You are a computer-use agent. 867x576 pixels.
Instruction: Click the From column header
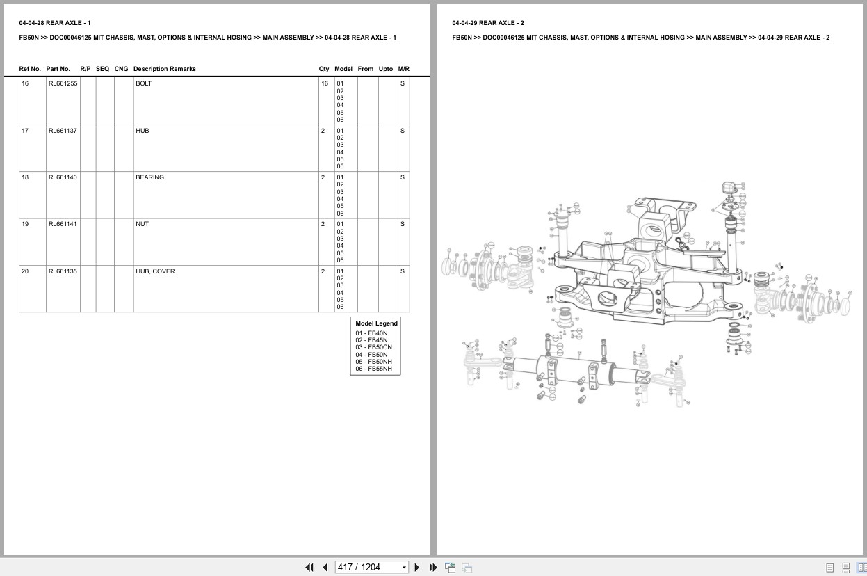[366, 69]
